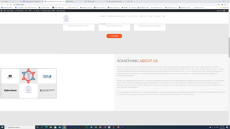Open Unity from the taskbar

coord(109,127)
